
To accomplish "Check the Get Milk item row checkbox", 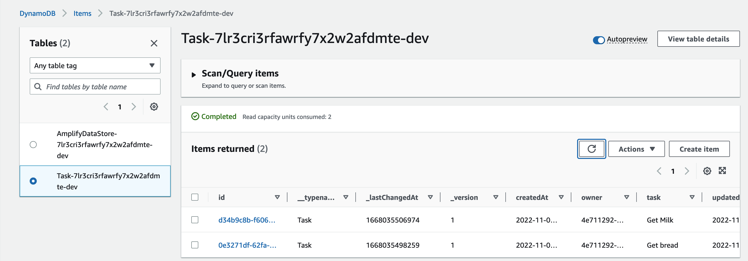I will pyautogui.click(x=195, y=220).
